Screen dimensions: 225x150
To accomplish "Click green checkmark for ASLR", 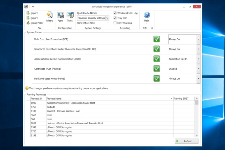I will coord(156,59).
